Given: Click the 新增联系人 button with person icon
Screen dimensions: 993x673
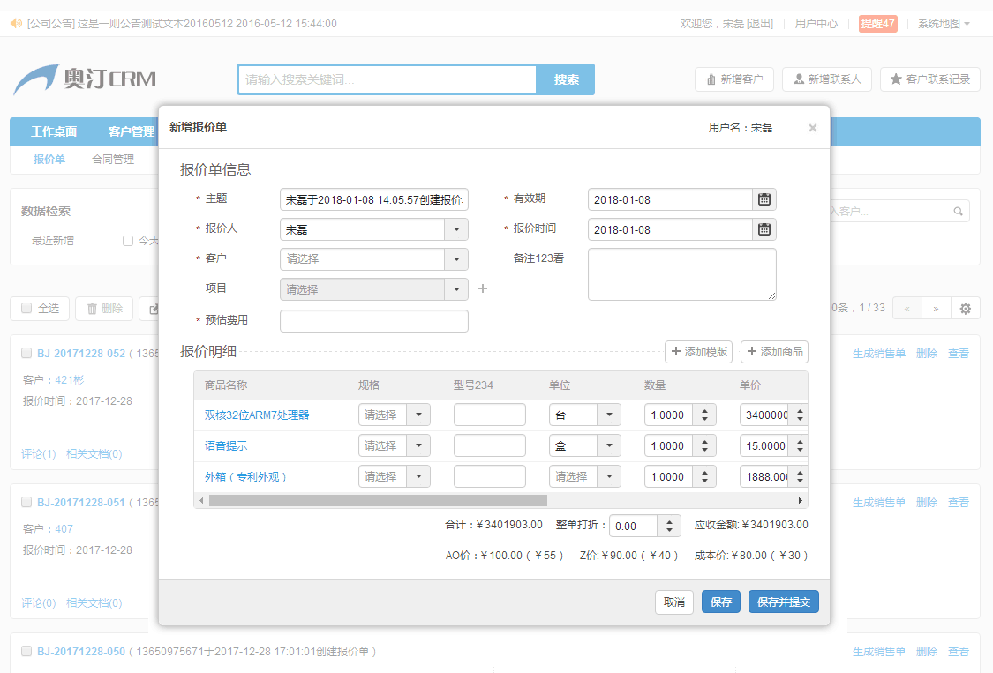Looking at the screenshot, I should tap(827, 79).
